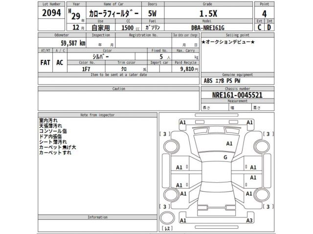The image size is (313, 234).
Task: Click the レス label below the spare tire
Action: (167, 229)
